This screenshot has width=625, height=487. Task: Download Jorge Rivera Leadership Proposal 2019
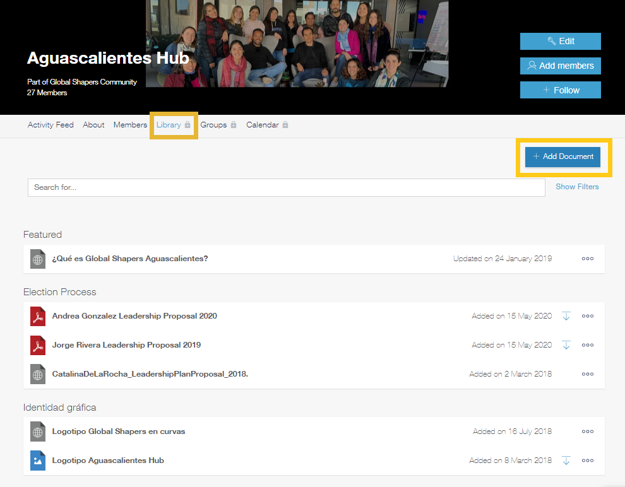pos(566,345)
